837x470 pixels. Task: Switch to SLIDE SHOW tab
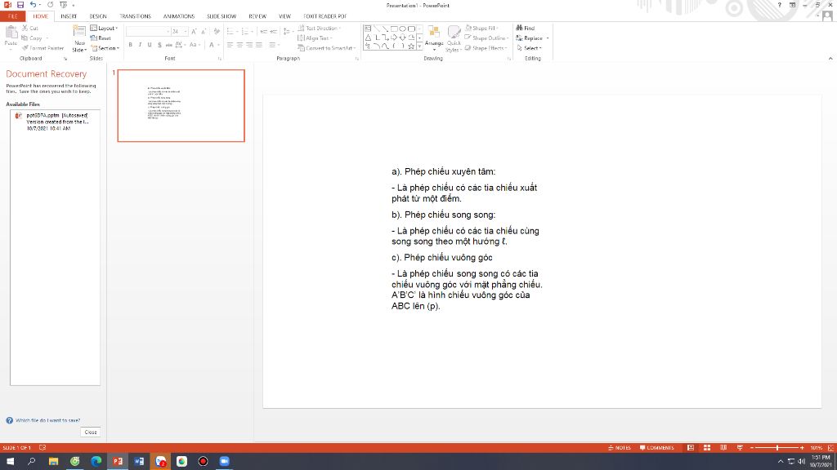point(222,16)
